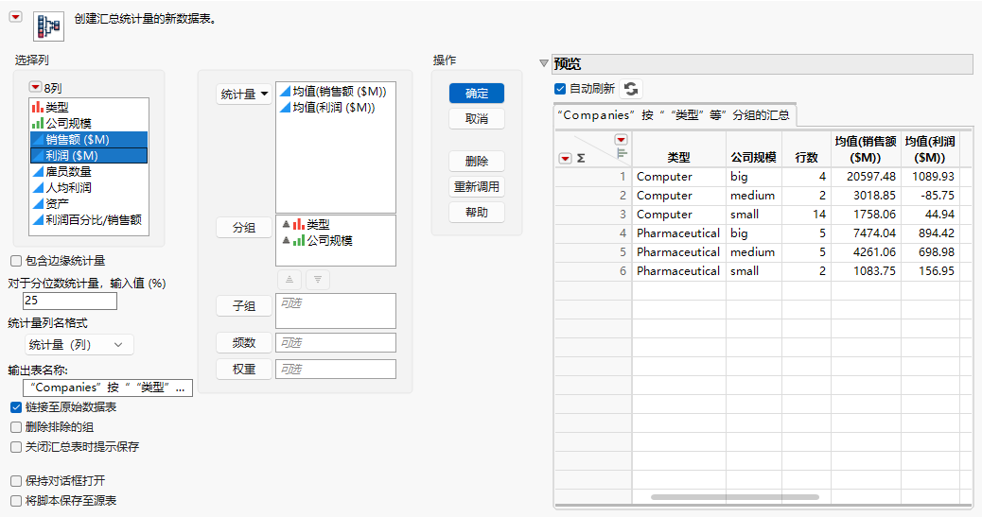Select the preview summary table tab
This screenshot has height=517, width=982.
(x=674, y=115)
